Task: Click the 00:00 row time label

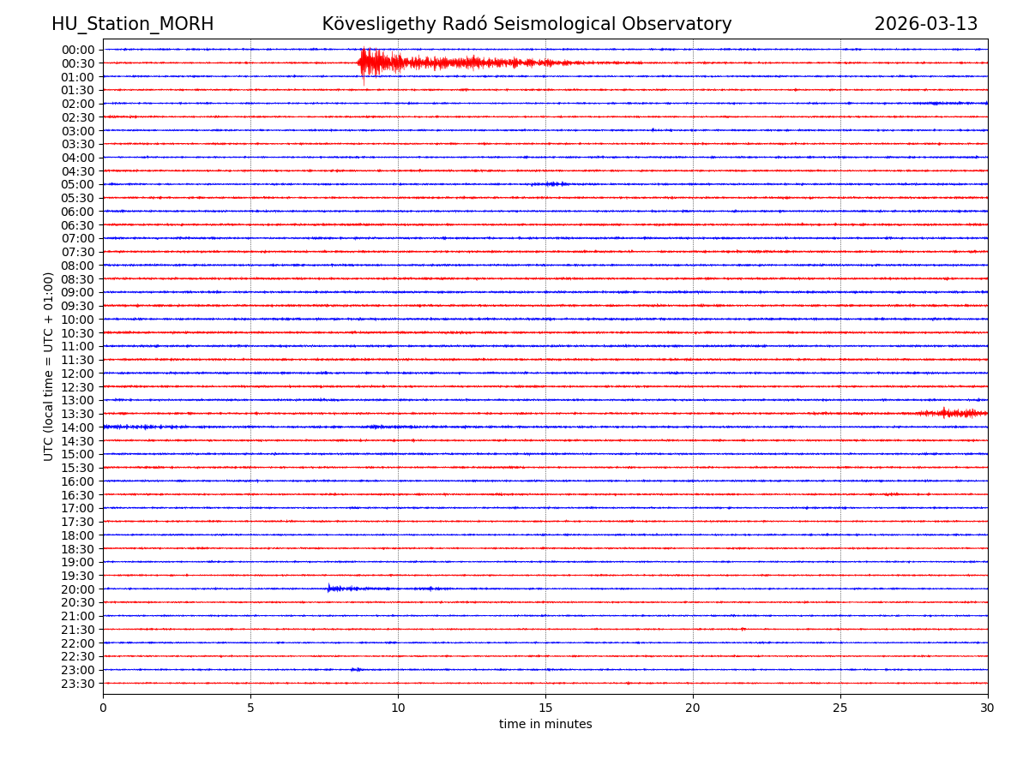Action: point(78,50)
